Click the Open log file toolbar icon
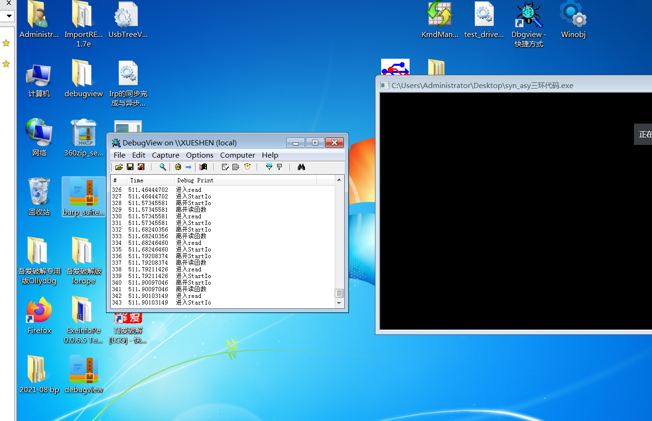The image size is (652, 421). tap(119, 167)
